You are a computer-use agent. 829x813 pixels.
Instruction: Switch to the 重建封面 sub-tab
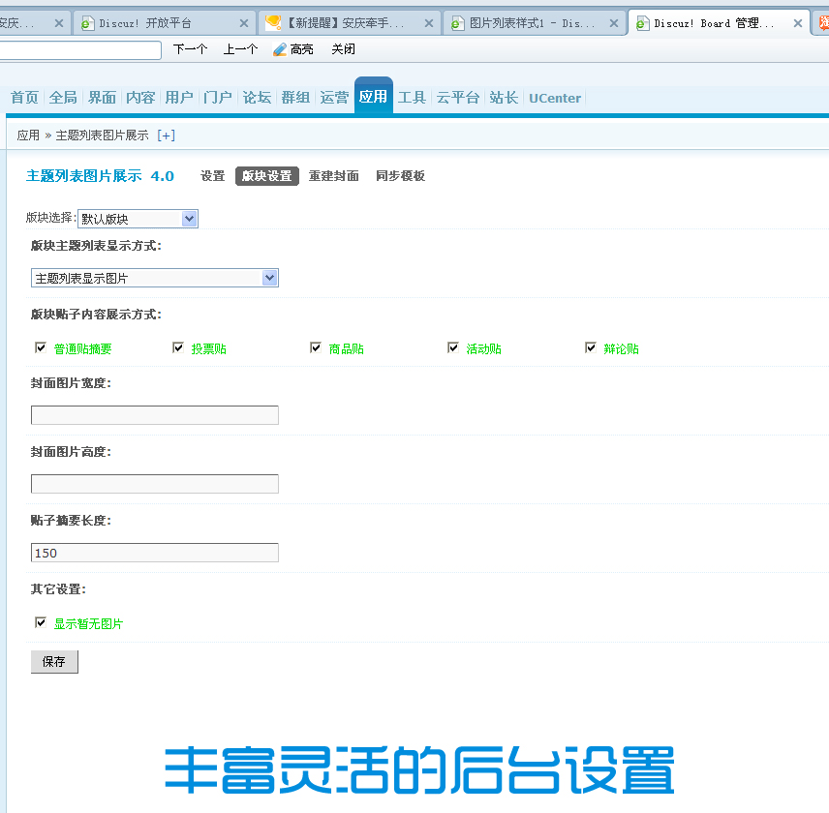point(333,176)
